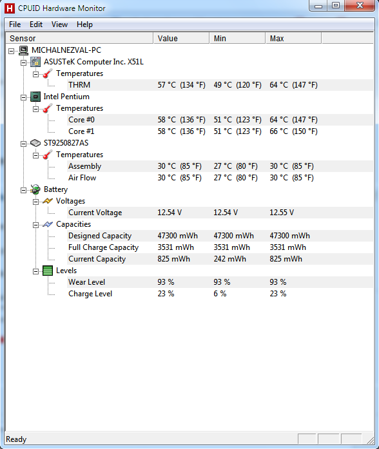379x449 pixels.
Task: Click the Min column header
Action: point(237,38)
